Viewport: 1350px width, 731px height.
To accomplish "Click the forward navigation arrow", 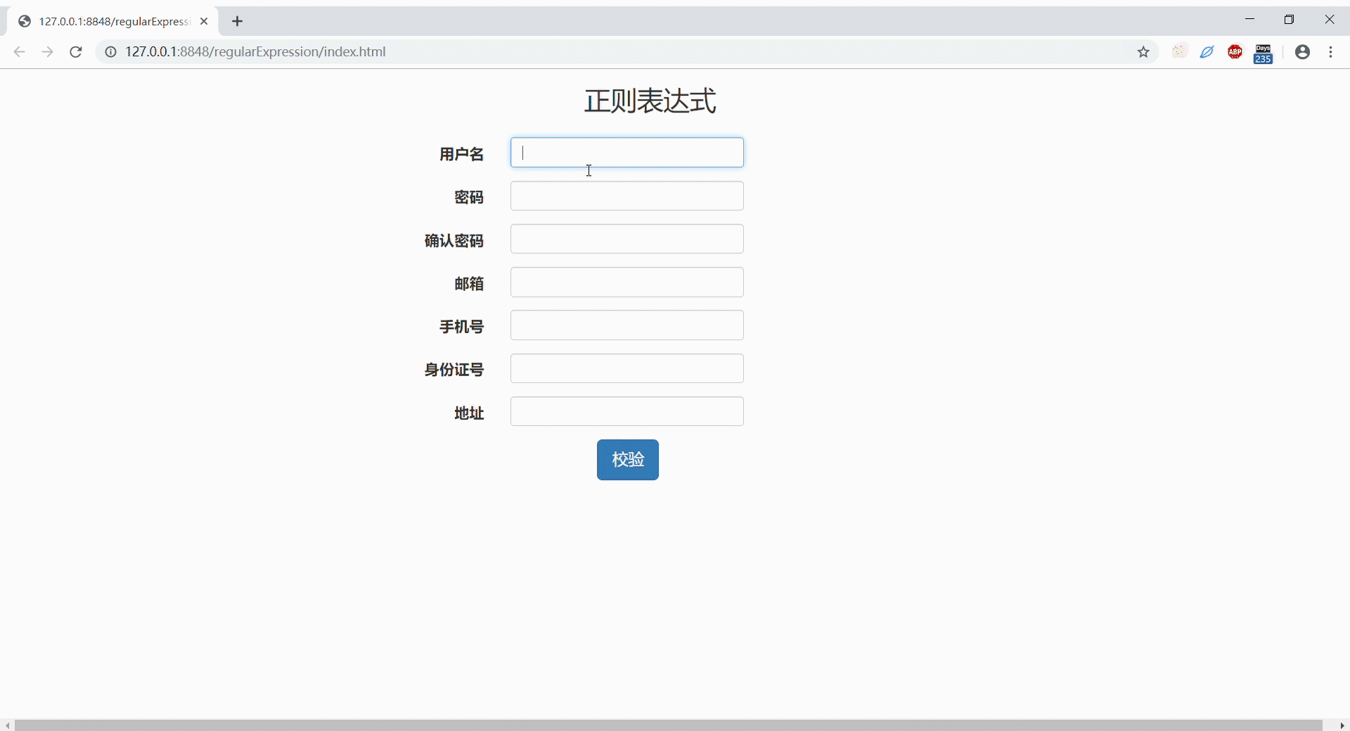I will (x=47, y=52).
